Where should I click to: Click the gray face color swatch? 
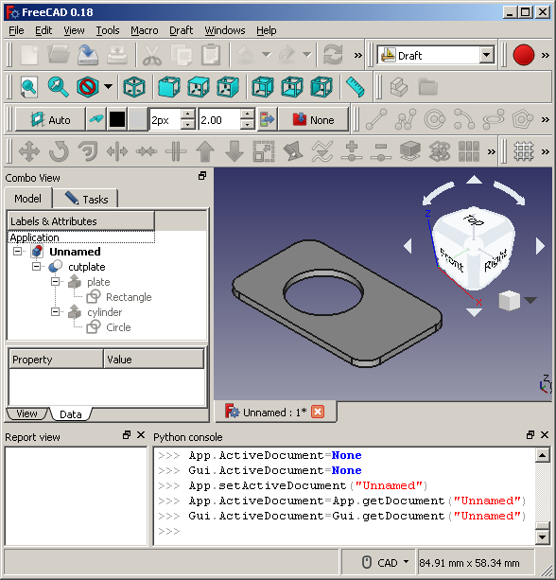137,119
